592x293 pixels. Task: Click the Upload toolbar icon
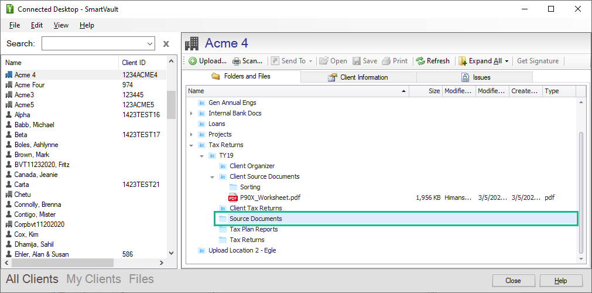pyautogui.click(x=193, y=61)
